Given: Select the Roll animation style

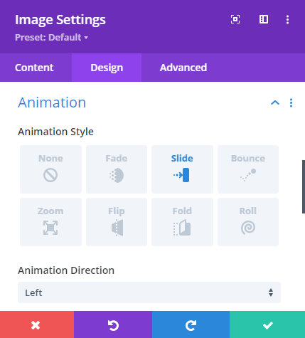Looking at the screenshot, I should click(248, 222).
